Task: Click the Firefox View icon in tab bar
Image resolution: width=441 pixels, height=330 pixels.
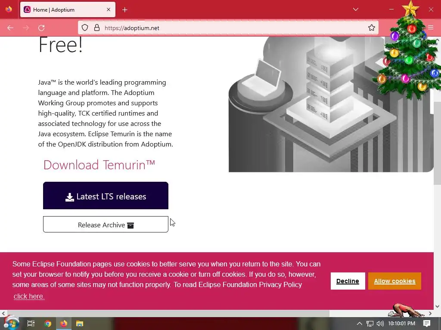Action: point(9,9)
